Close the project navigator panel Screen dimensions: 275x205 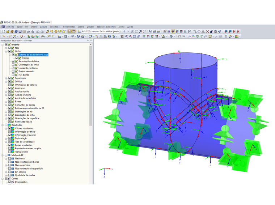coord(91,40)
